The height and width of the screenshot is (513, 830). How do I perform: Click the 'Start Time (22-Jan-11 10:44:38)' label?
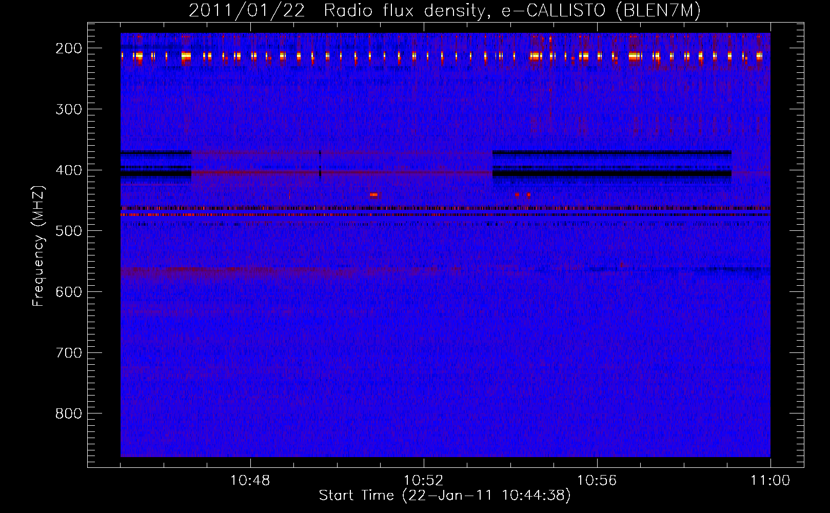pyautogui.click(x=445, y=496)
